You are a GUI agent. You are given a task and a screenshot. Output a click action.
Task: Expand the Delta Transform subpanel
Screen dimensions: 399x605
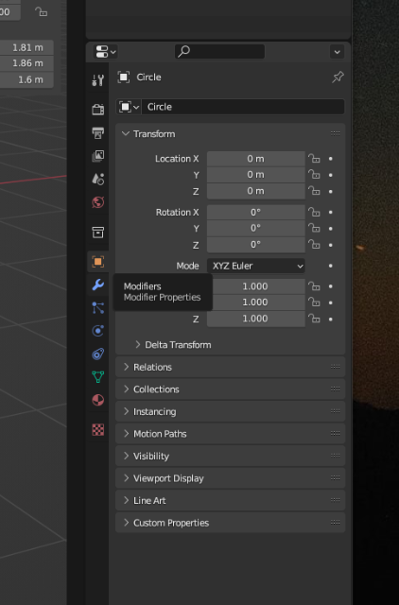click(138, 344)
